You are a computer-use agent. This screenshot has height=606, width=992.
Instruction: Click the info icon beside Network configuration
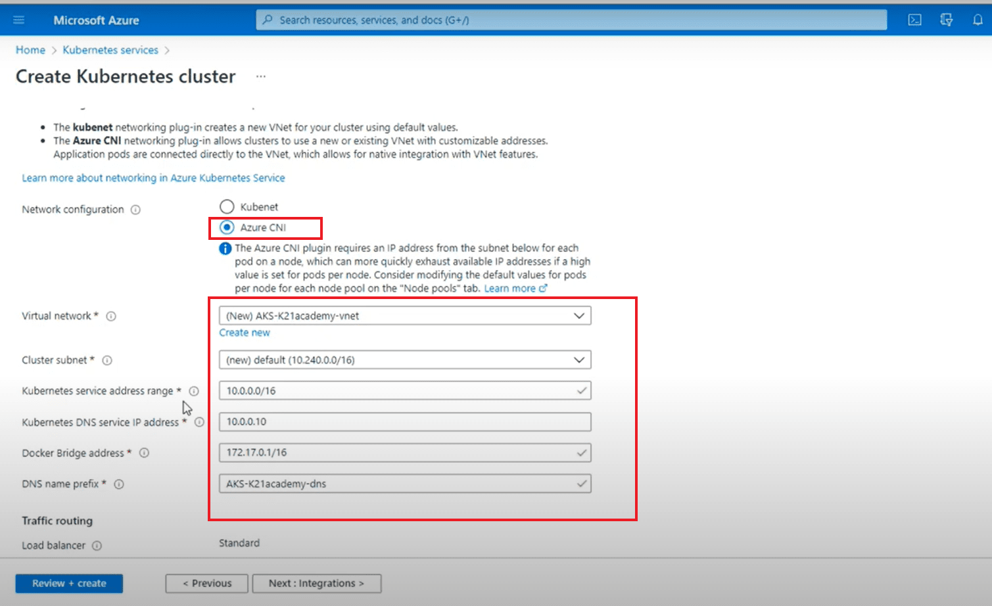135,210
